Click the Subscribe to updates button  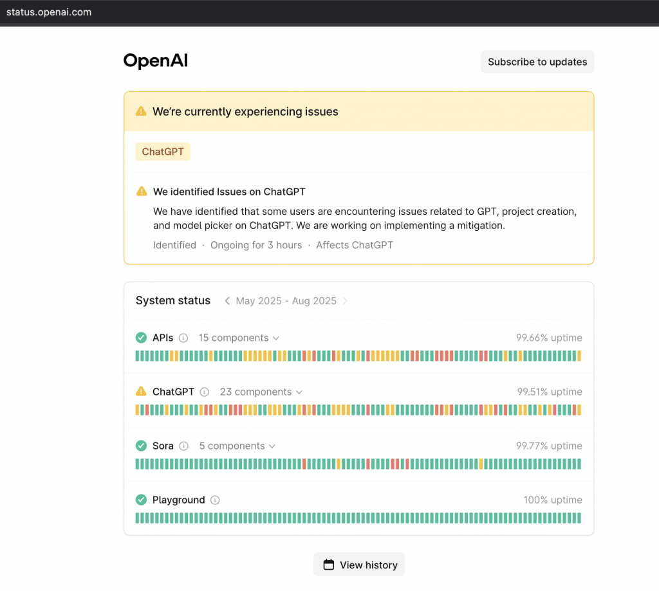pyautogui.click(x=537, y=62)
